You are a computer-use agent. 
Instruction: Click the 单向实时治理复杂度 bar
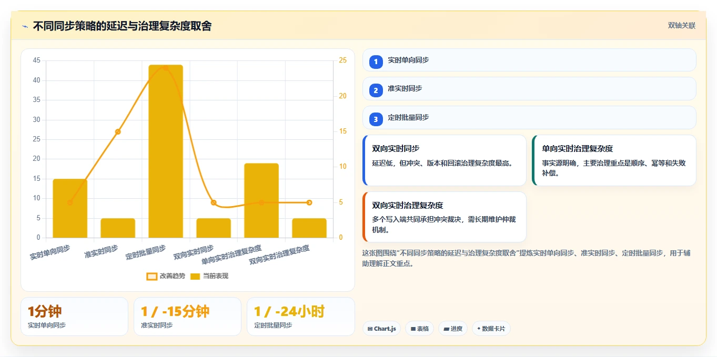pos(261,200)
